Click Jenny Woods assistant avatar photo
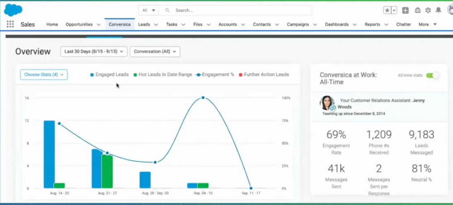This screenshot has height=205, width=453. point(327,103)
